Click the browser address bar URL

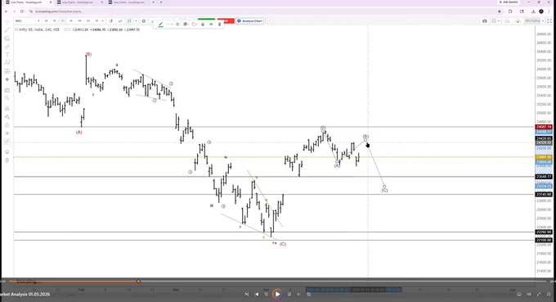click(58, 11)
